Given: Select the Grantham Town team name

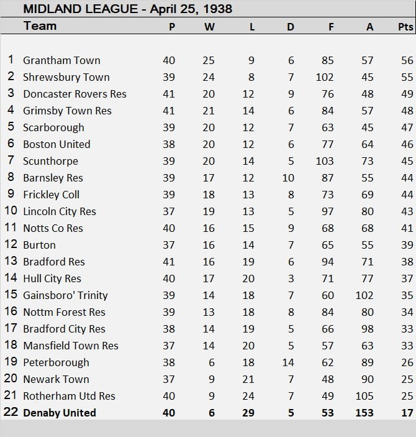Looking at the screenshot, I should point(61,60).
